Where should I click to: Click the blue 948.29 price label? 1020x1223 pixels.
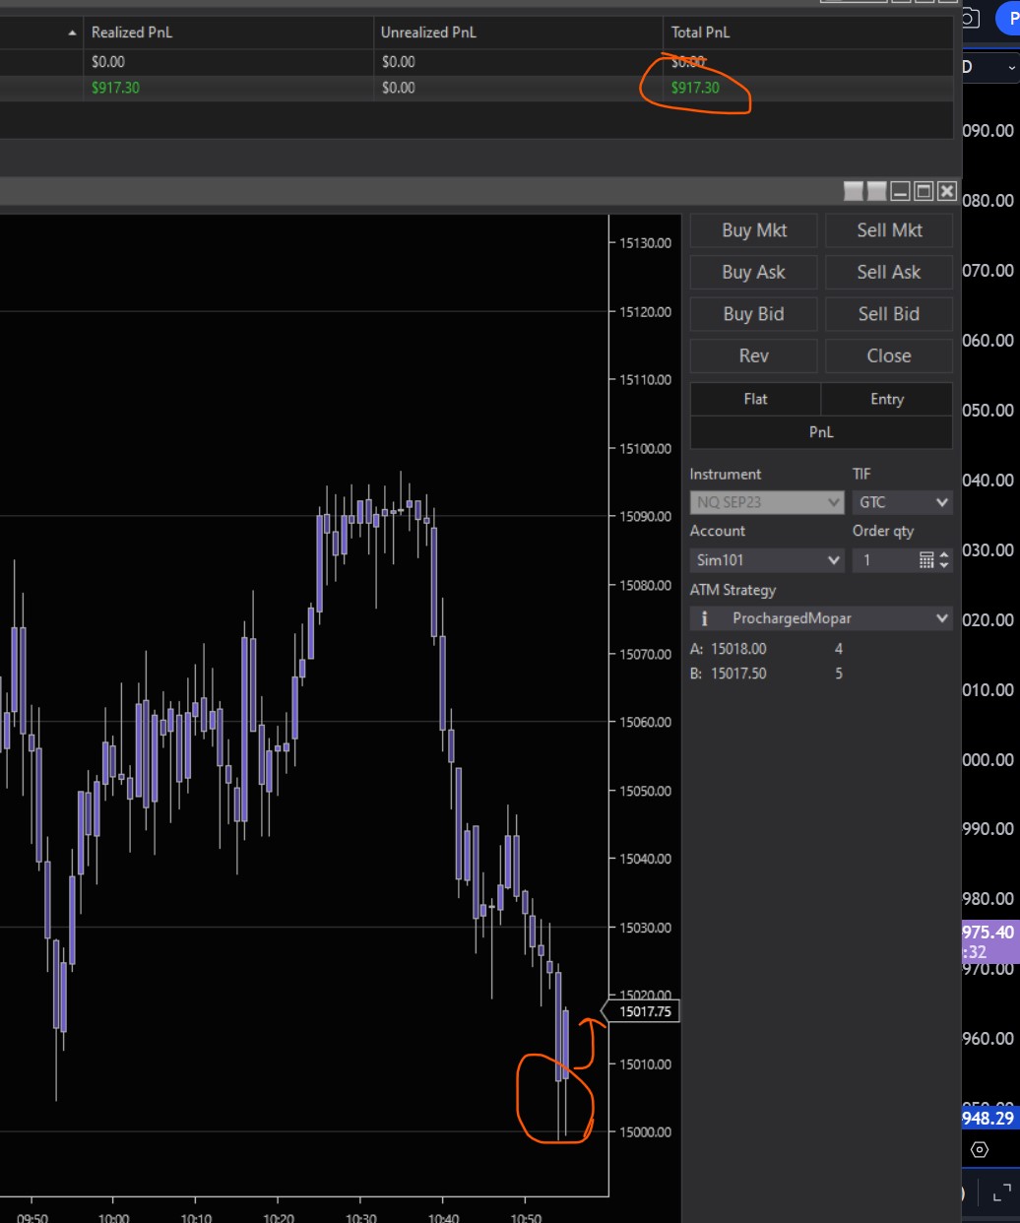point(989,1118)
